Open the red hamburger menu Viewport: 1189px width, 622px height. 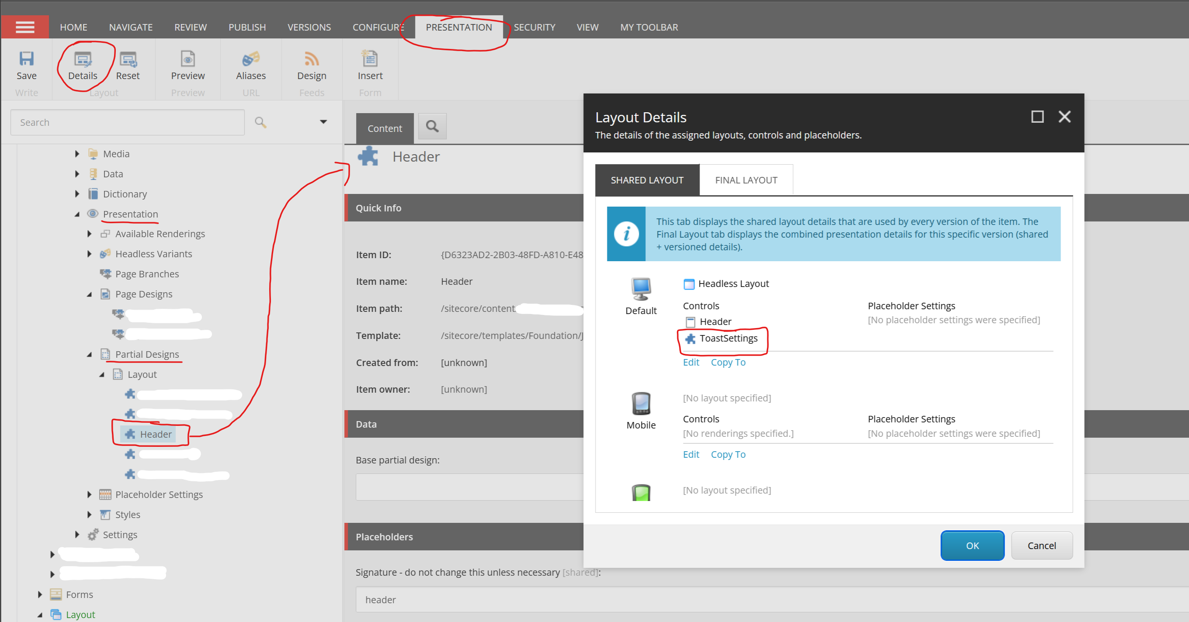pyautogui.click(x=25, y=27)
